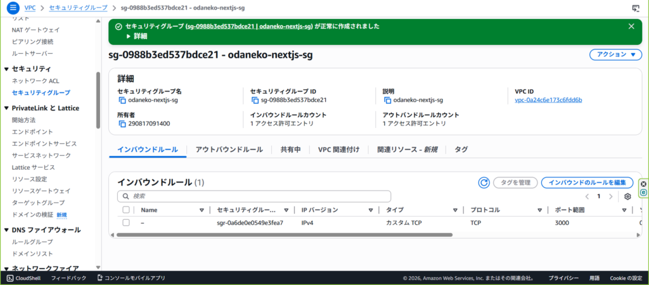Collapse the セキュリティ sidebar section

click(x=7, y=68)
